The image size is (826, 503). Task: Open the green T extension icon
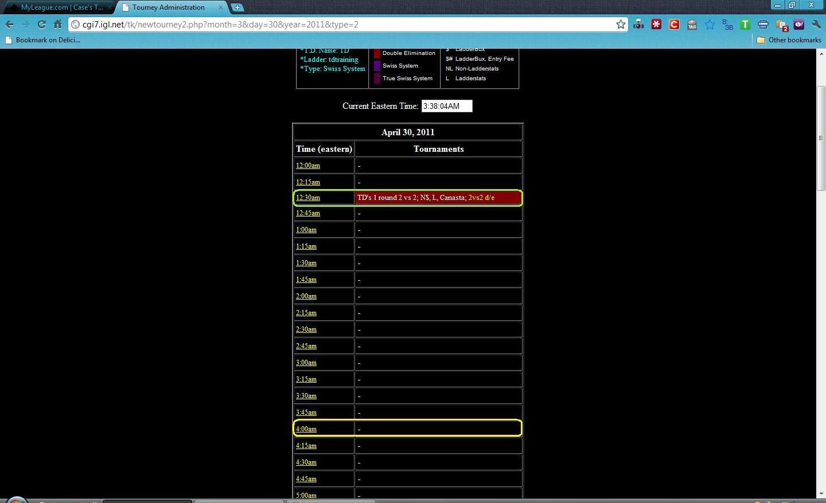click(x=745, y=24)
